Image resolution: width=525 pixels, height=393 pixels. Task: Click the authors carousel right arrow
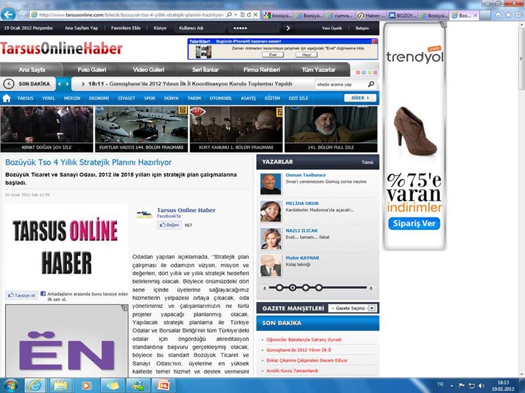click(x=371, y=288)
